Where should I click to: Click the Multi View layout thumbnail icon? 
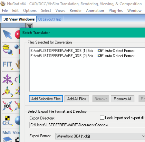coord(7,139)
